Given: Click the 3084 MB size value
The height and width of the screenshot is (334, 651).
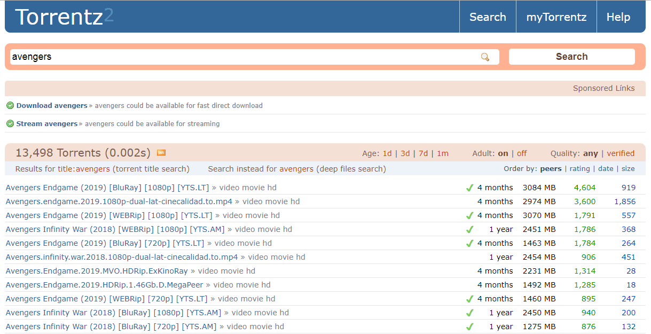Looking at the screenshot, I should click(539, 188).
